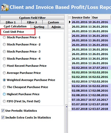Switch to the Sorting tab
111x133 pixels.
(x=39, y=27)
